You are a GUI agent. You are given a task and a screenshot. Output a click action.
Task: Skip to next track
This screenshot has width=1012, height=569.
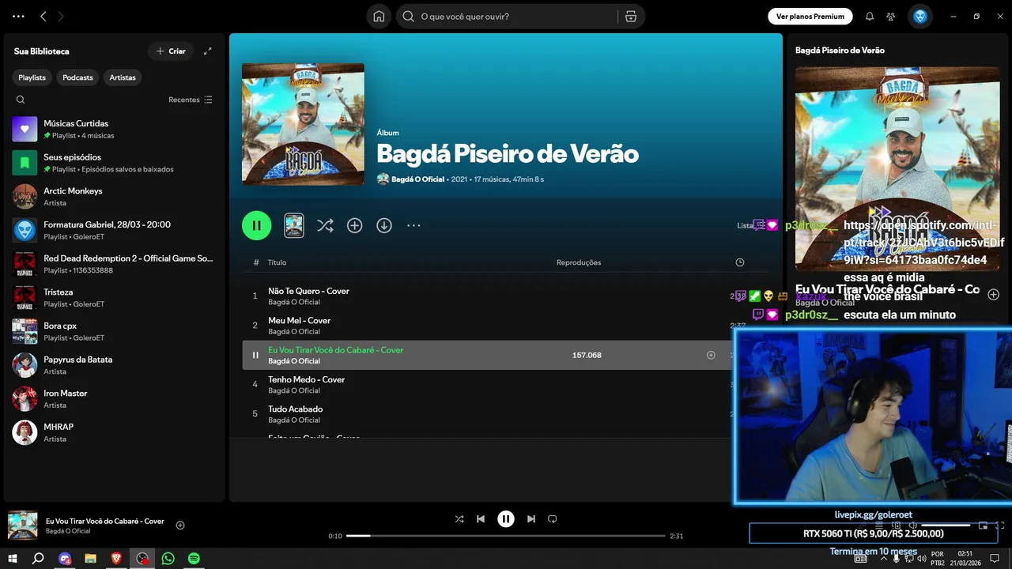coord(531,519)
